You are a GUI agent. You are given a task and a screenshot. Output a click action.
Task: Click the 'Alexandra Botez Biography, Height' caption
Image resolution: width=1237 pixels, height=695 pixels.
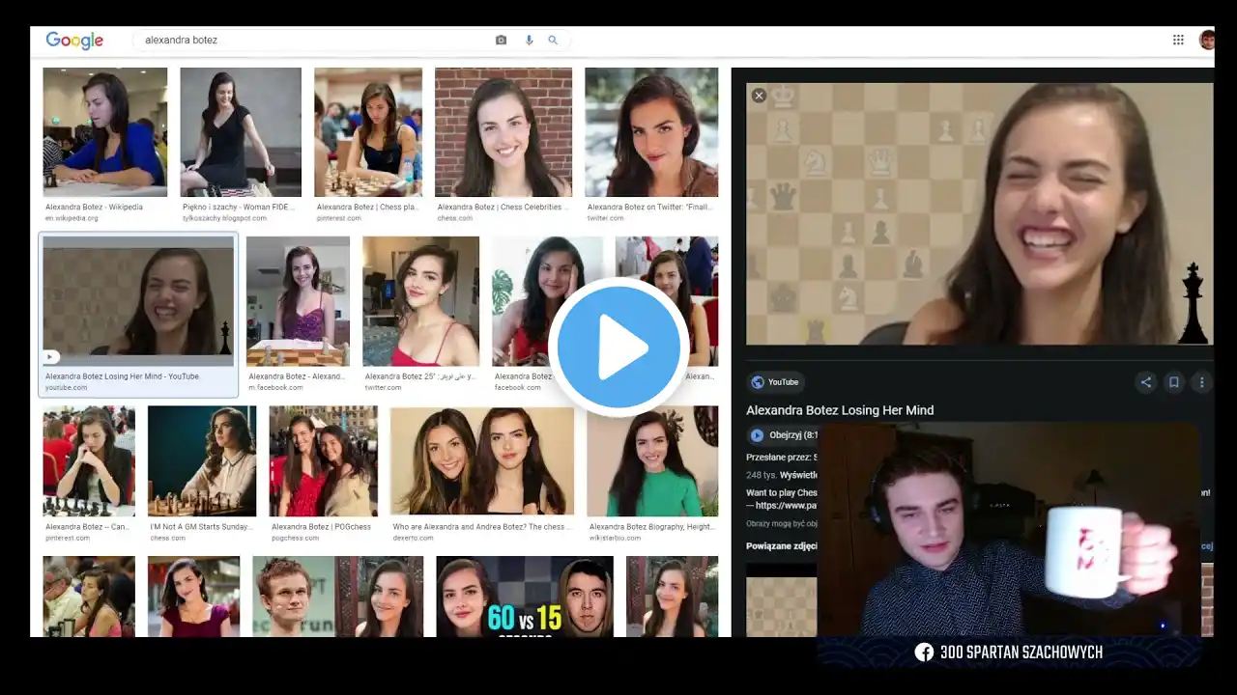[x=652, y=527]
